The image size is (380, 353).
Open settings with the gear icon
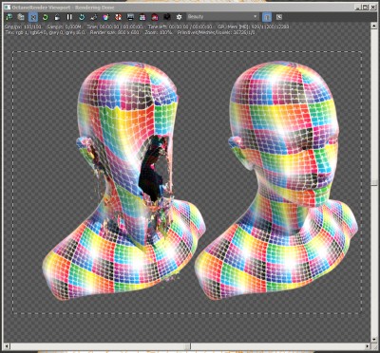(180, 17)
